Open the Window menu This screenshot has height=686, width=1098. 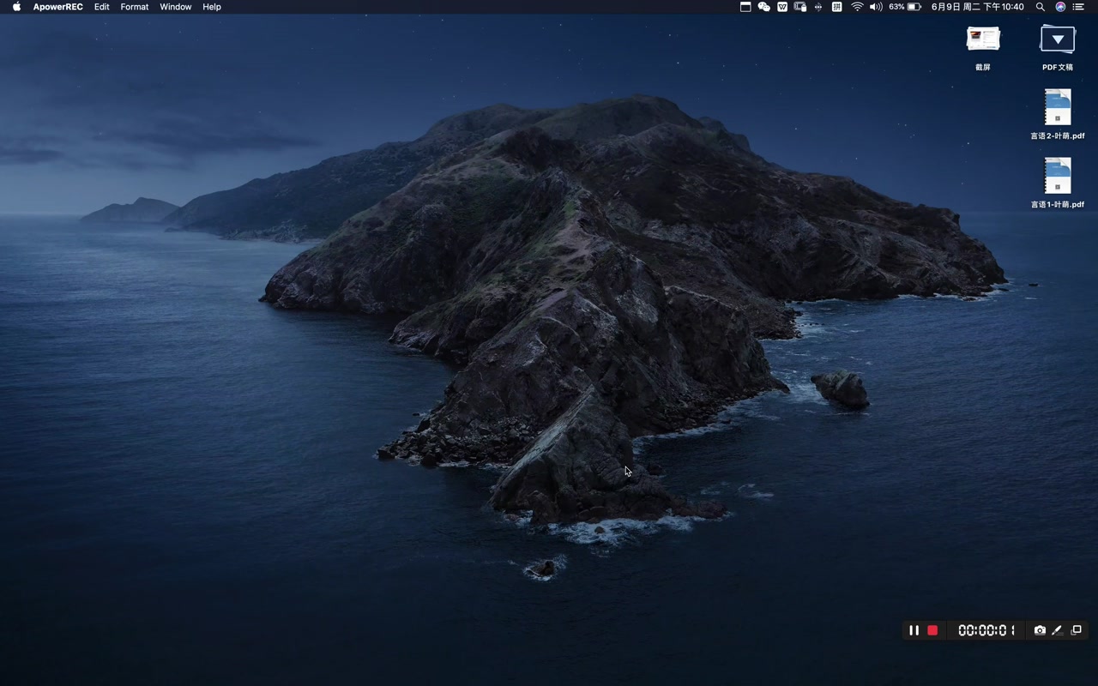point(175,7)
